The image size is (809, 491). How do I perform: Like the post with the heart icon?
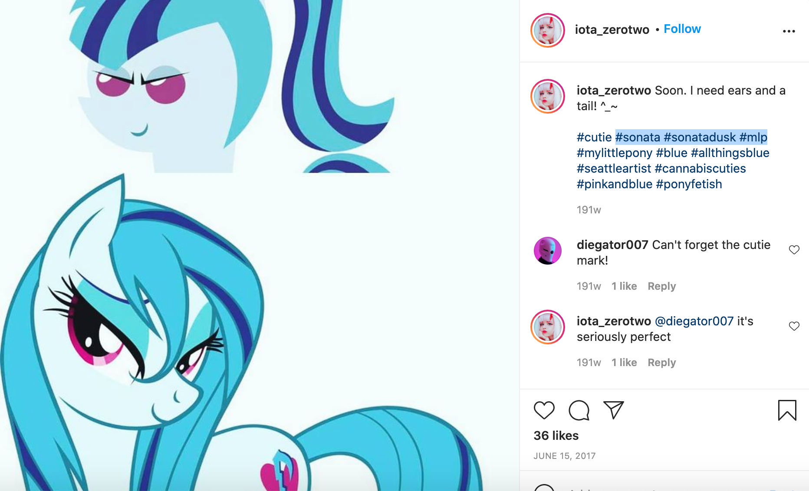coord(544,410)
